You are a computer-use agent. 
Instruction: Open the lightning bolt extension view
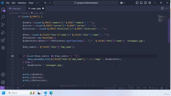[x=3, y=48]
